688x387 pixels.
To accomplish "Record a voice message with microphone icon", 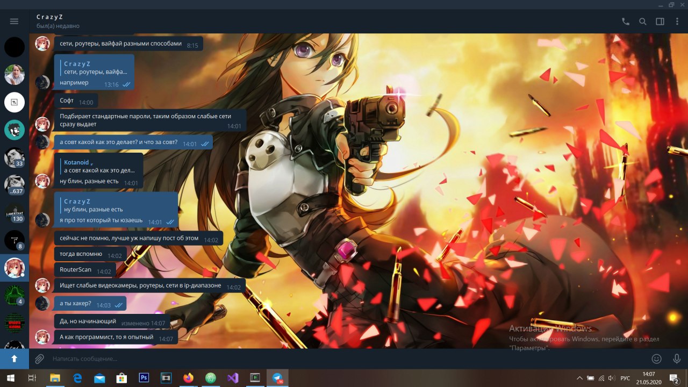I will point(677,359).
